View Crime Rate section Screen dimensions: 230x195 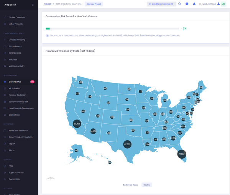(14, 115)
